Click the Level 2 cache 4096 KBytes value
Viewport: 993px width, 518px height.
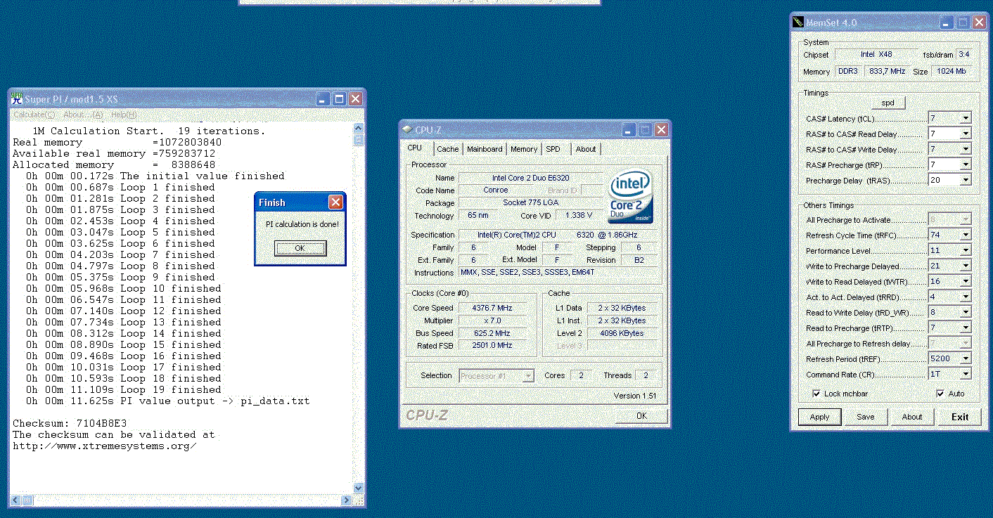622,333
